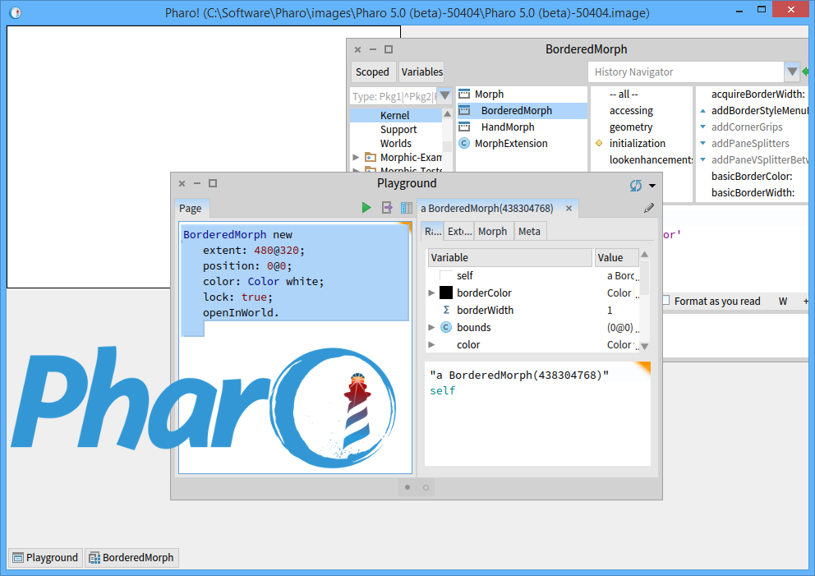Click the Morph class icon in browser
Image resolution: width=815 pixels, height=576 pixels.
tap(464, 94)
